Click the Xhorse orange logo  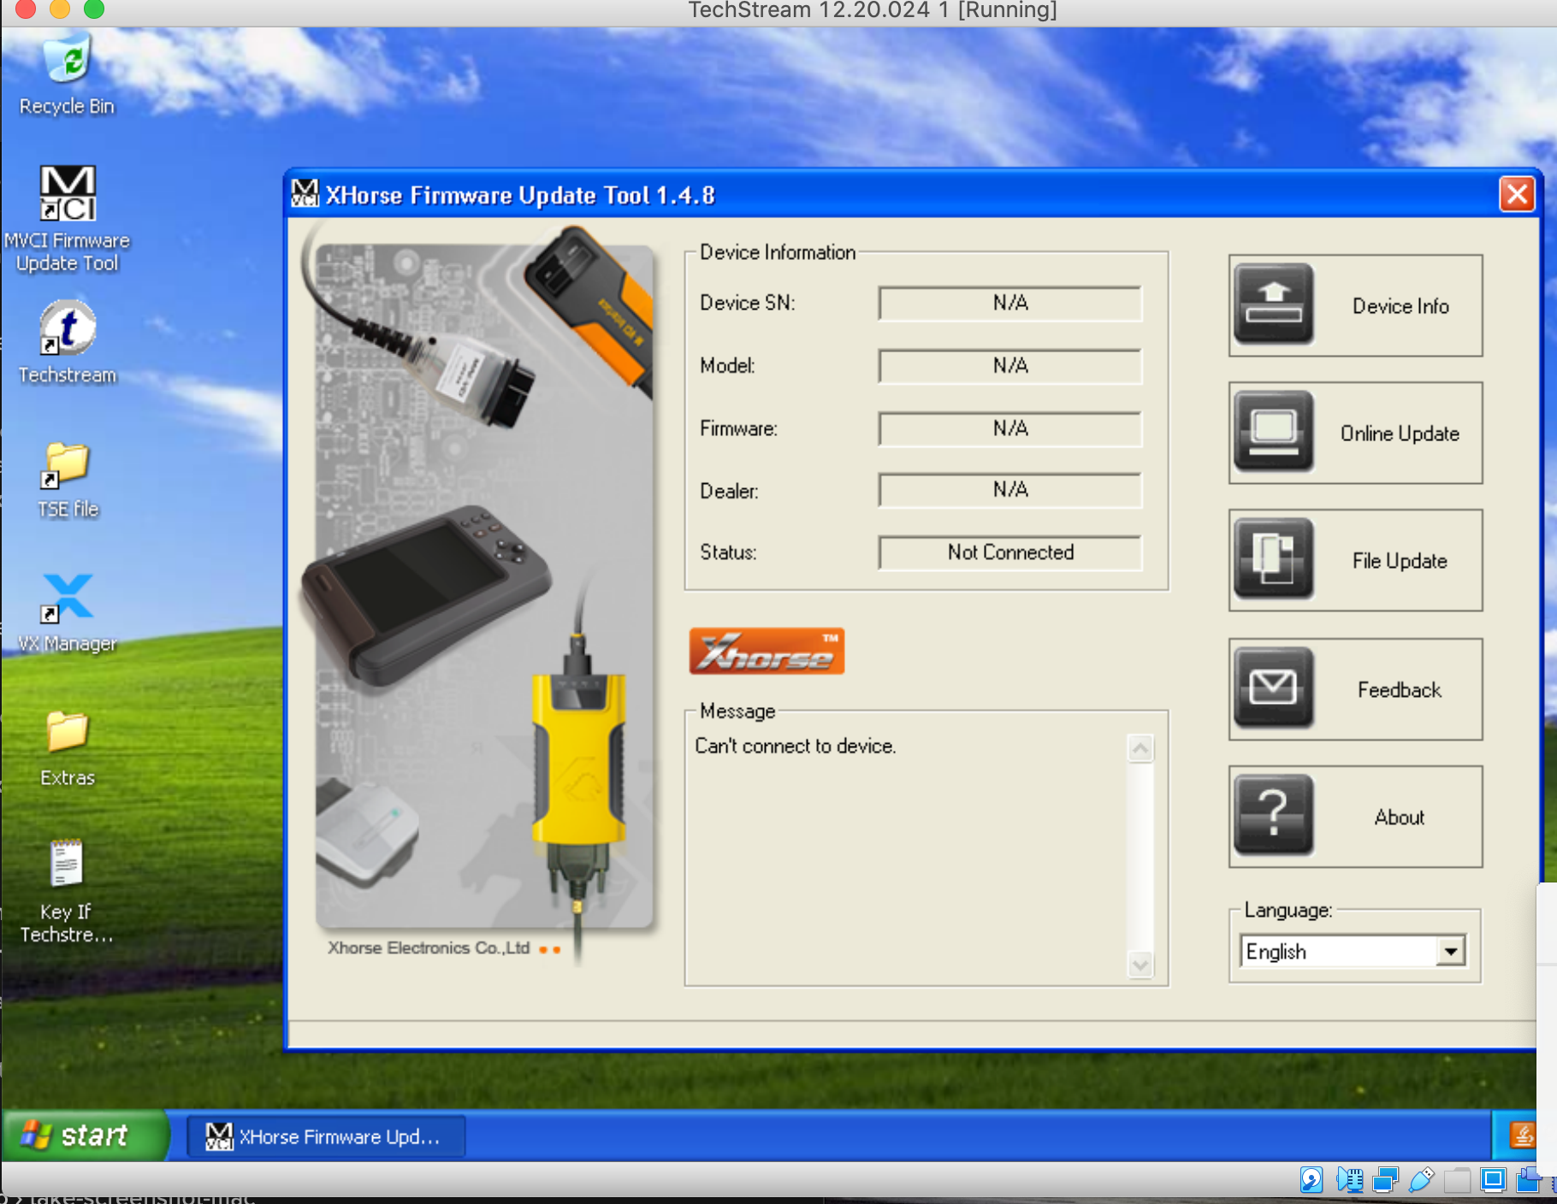767,652
